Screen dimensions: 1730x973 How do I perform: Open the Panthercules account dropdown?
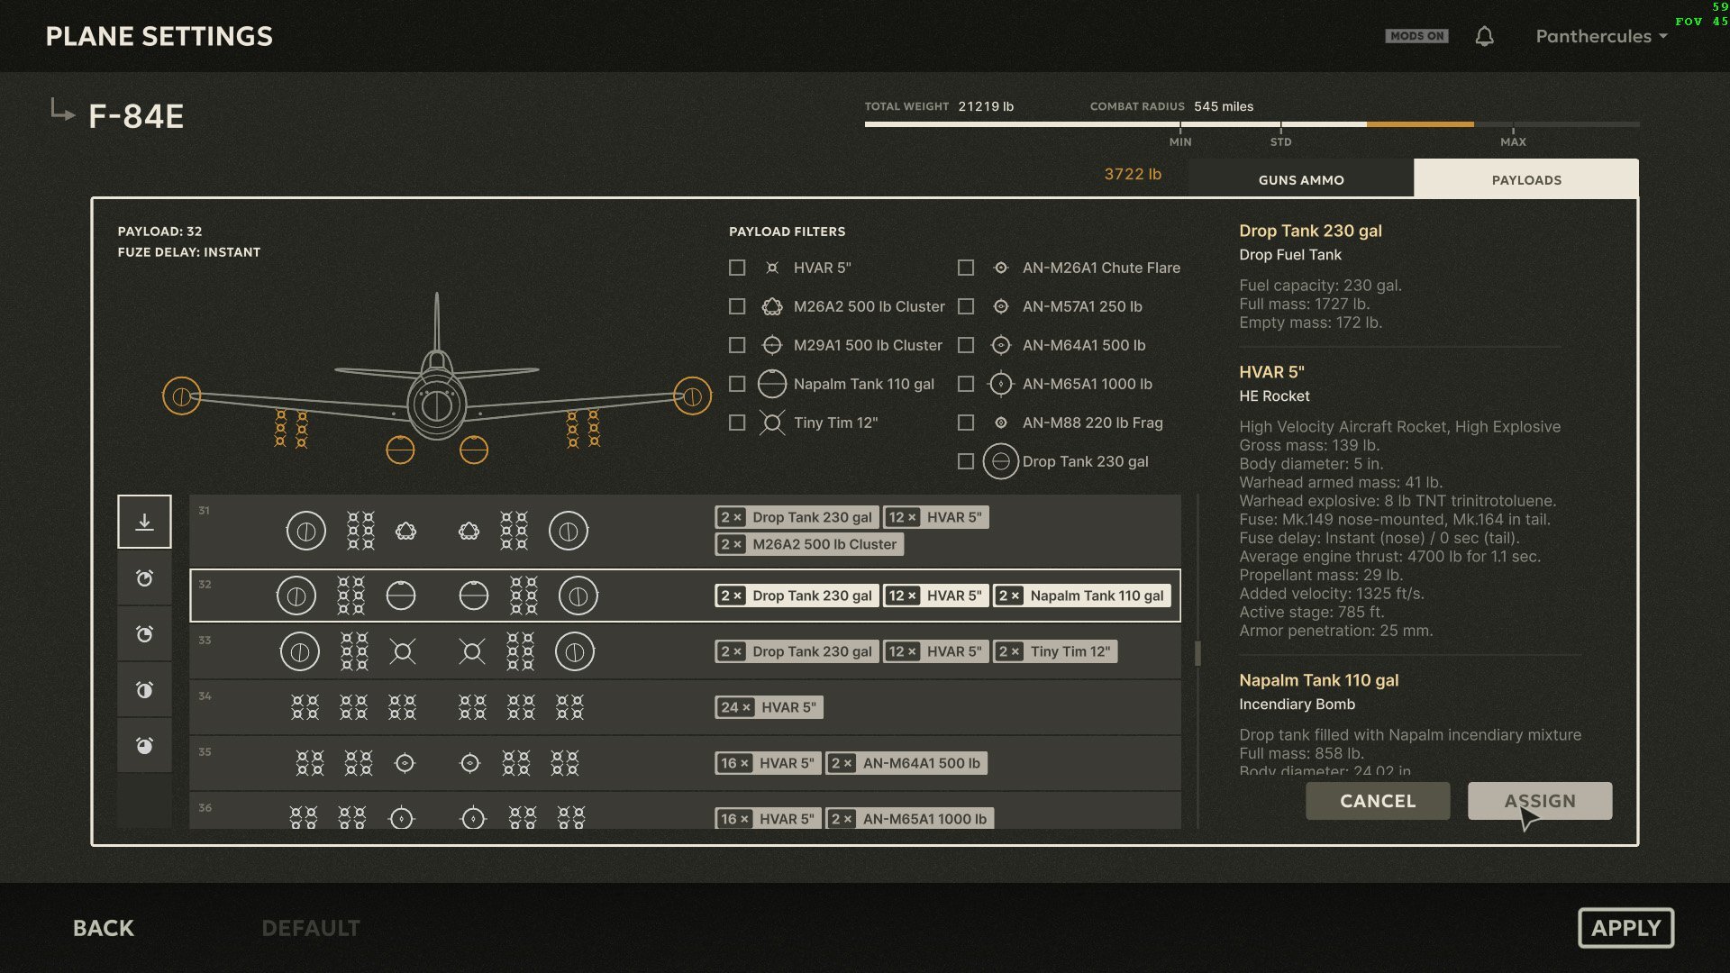pyautogui.click(x=1601, y=36)
